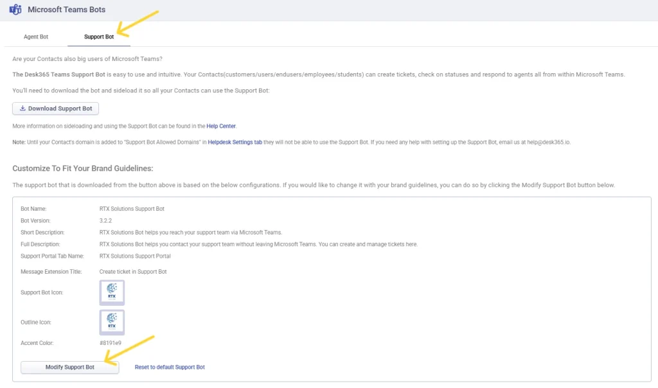Click the Outline Icon thumbnail
658x388 pixels.
click(x=112, y=322)
